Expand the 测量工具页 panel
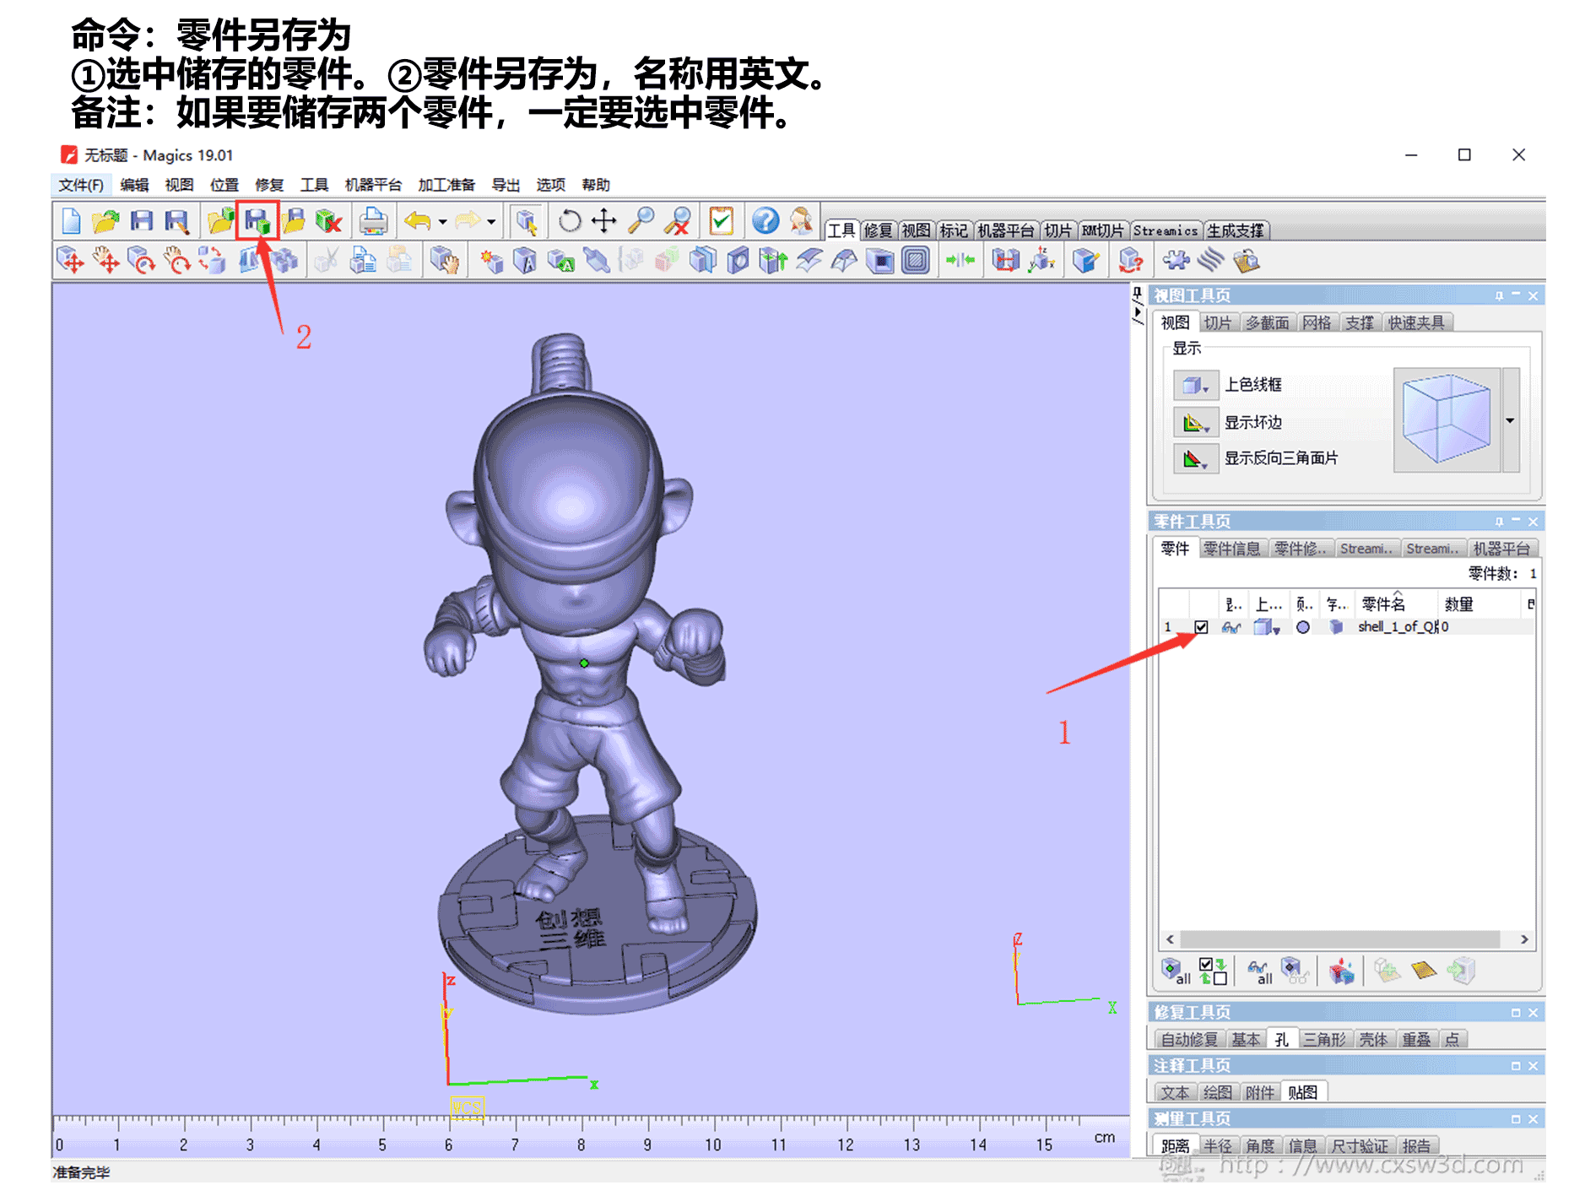1585x1196 pixels. 1516,1119
